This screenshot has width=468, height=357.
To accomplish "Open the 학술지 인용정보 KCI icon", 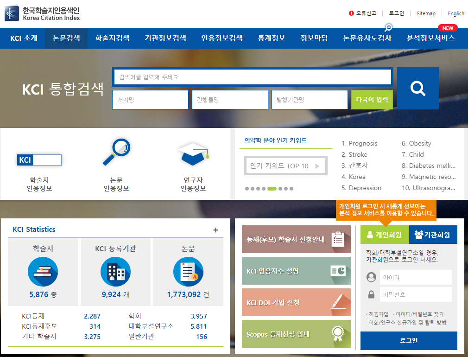I will [39, 160].
